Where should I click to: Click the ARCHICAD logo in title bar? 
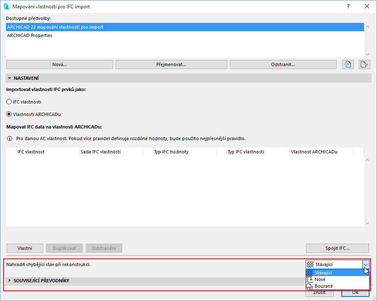(x=7, y=7)
